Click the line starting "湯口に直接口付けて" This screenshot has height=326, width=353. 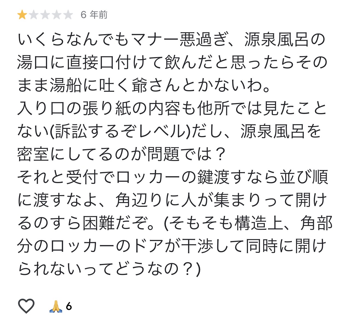click(172, 63)
